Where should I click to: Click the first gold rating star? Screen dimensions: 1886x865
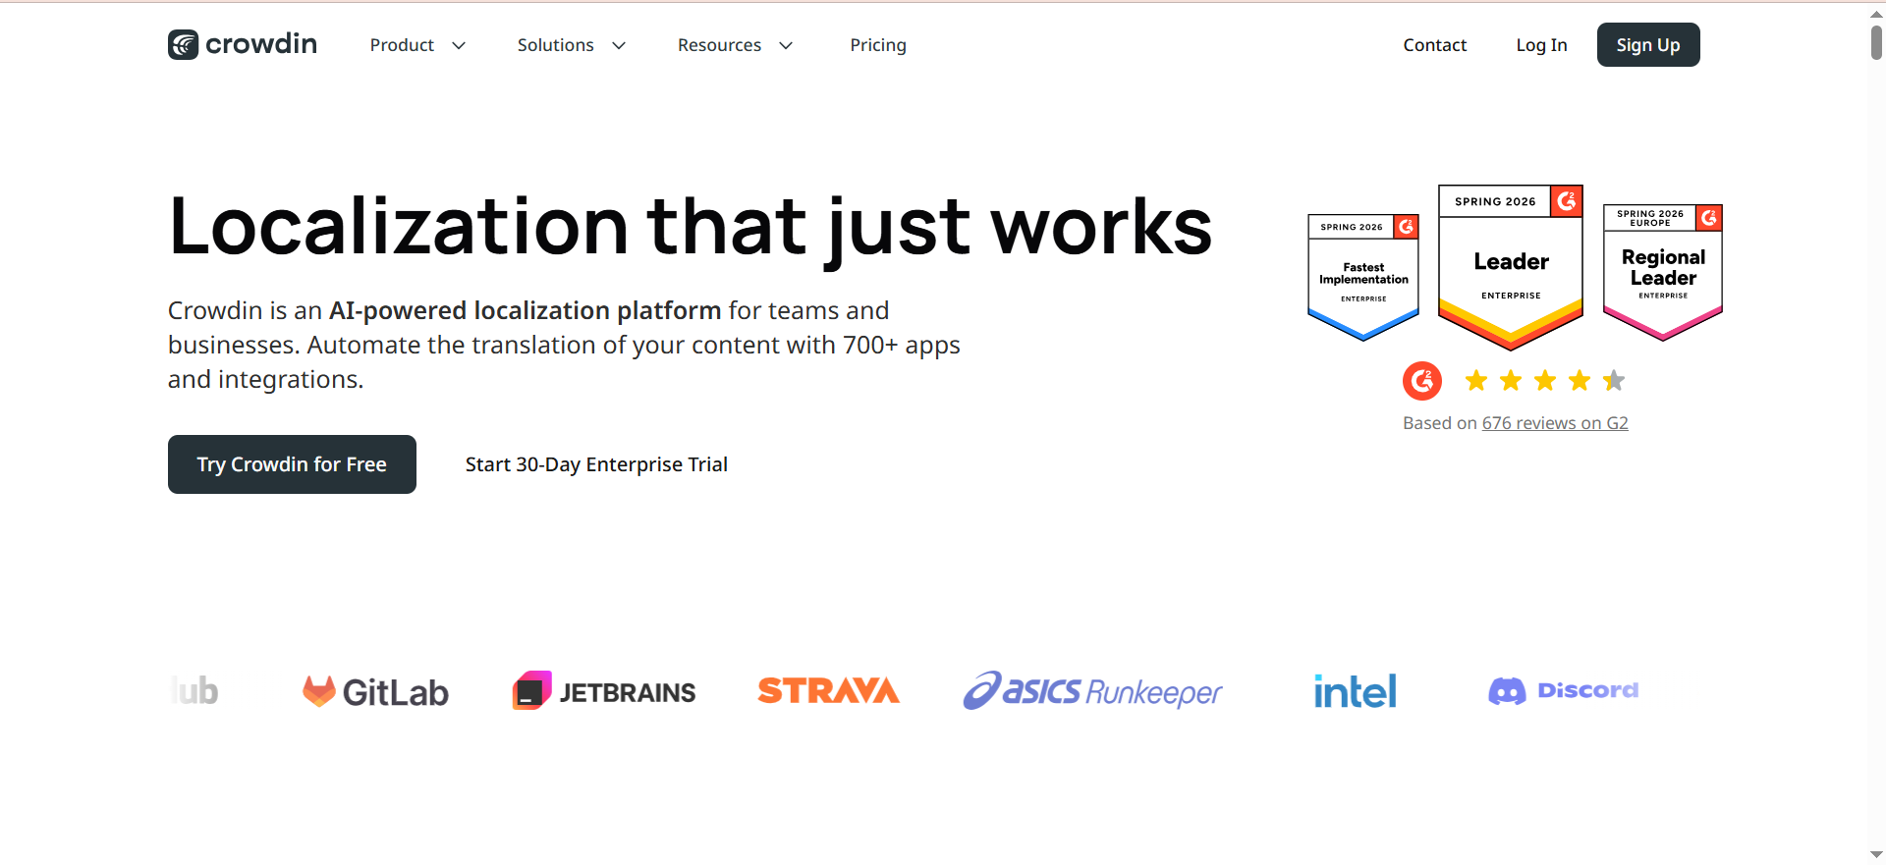click(x=1475, y=380)
